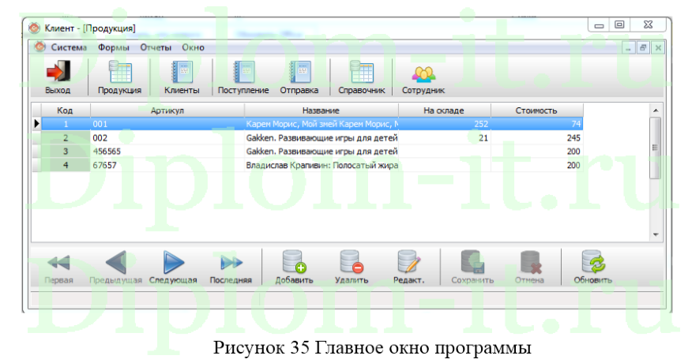Click the Добавить database icon
Screen dimensions: 688x363
[294, 262]
